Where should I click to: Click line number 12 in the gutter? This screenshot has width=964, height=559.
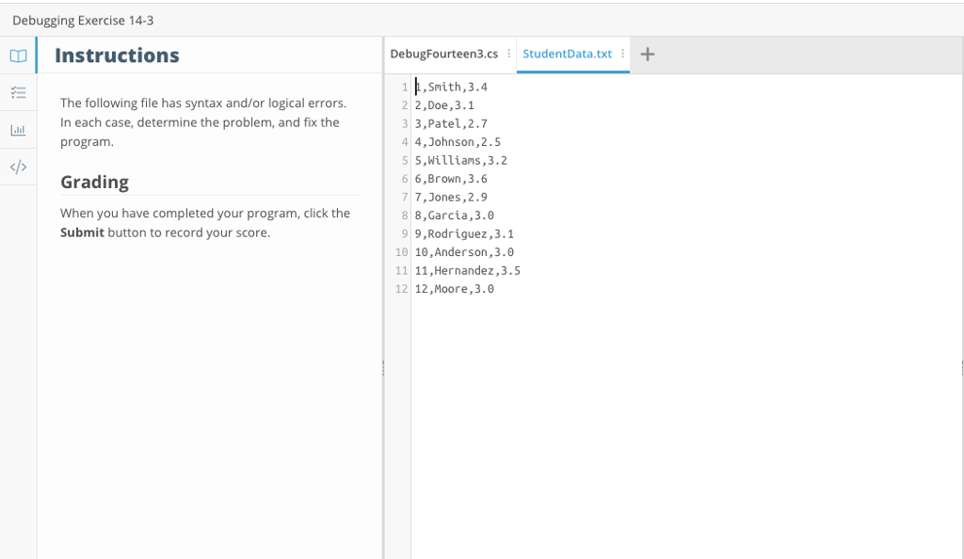[x=399, y=289]
